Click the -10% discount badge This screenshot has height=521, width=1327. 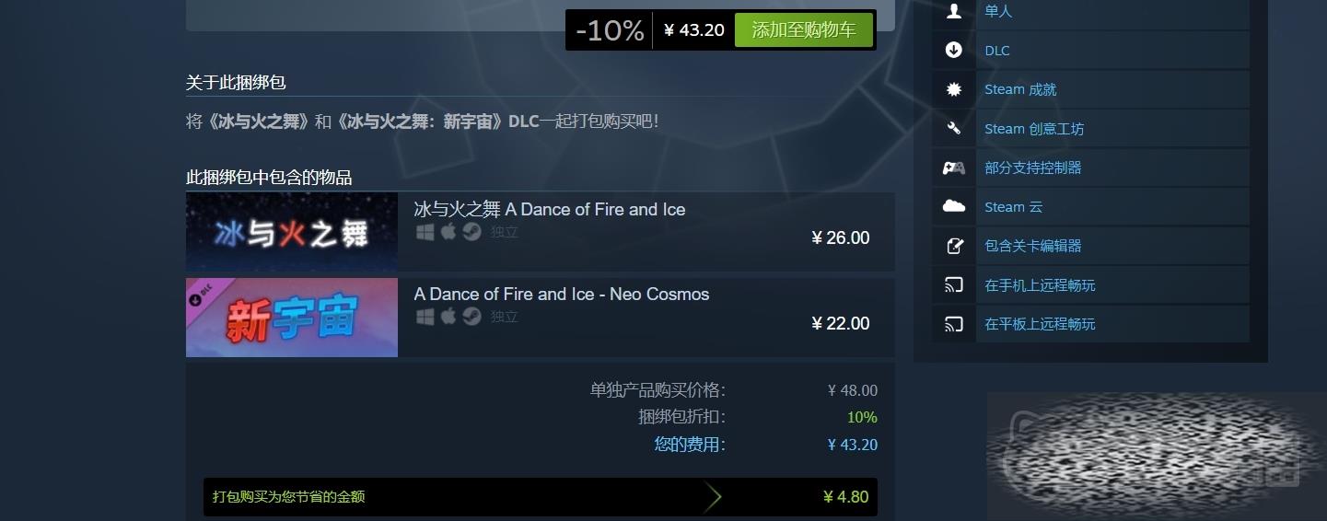click(610, 30)
